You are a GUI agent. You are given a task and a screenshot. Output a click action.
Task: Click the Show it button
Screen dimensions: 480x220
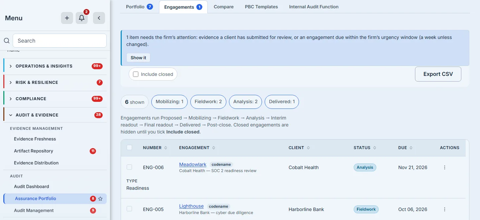coord(138,58)
